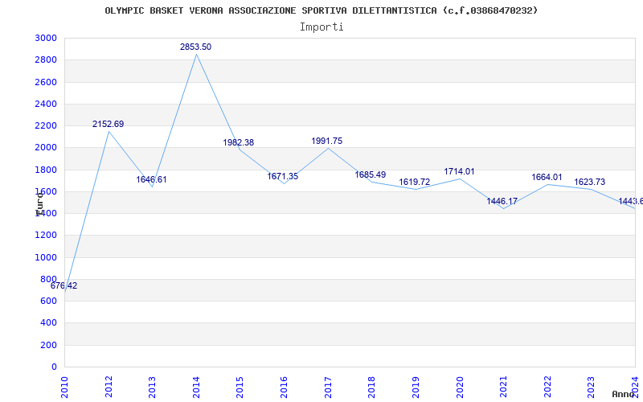Screen dimensions: 643x402
Task: Click the 1000 y-axis tick label
Action: click(46, 258)
